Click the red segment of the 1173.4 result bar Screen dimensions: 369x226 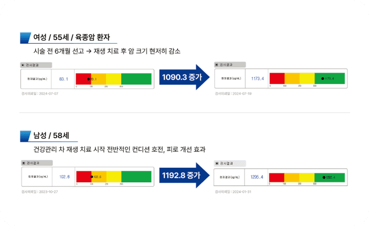click(277, 79)
